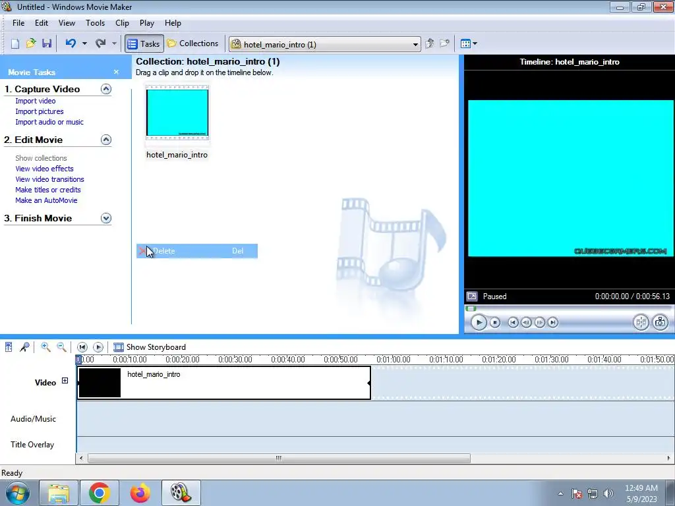
Task: Click the monitor Forward button
Action: [x=553, y=322]
